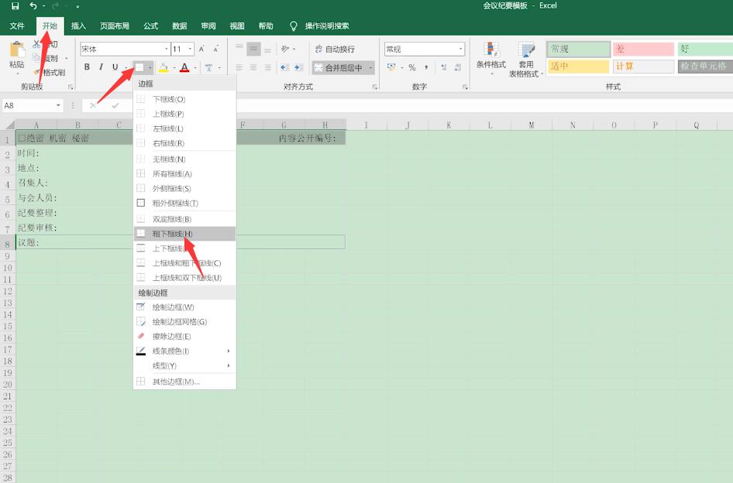The image size is (733, 483).
Task: Click Merge and Center (合并后居中)
Action: click(339, 68)
